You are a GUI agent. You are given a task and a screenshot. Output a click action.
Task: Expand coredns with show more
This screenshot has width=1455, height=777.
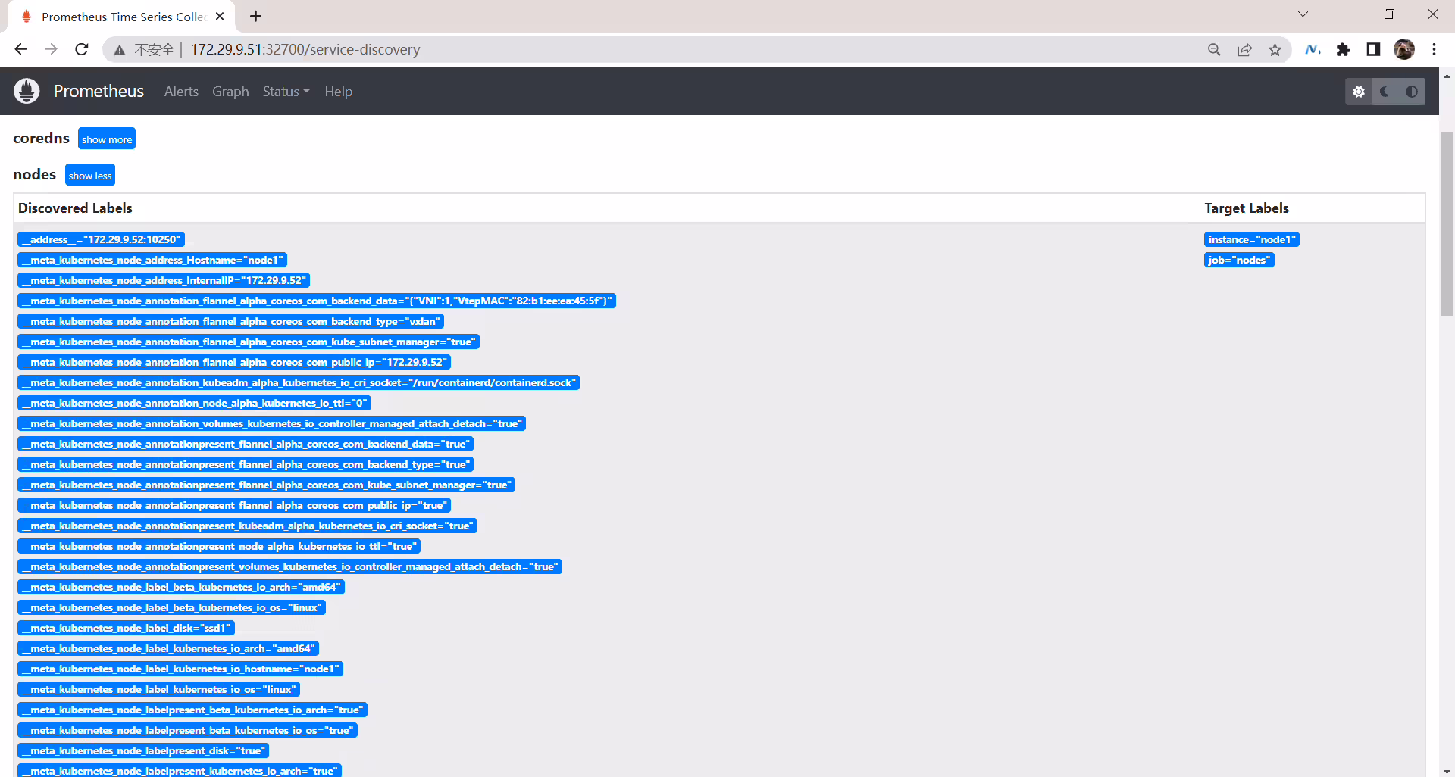pyautogui.click(x=107, y=139)
